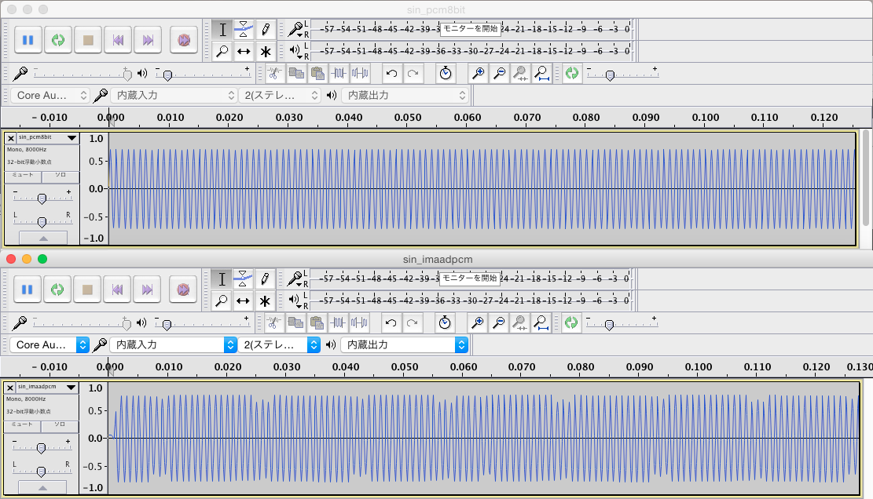Redo the action in sin_pcm8bit window
The image size is (873, 499).
pyautogui.click(x=413, y=73)
